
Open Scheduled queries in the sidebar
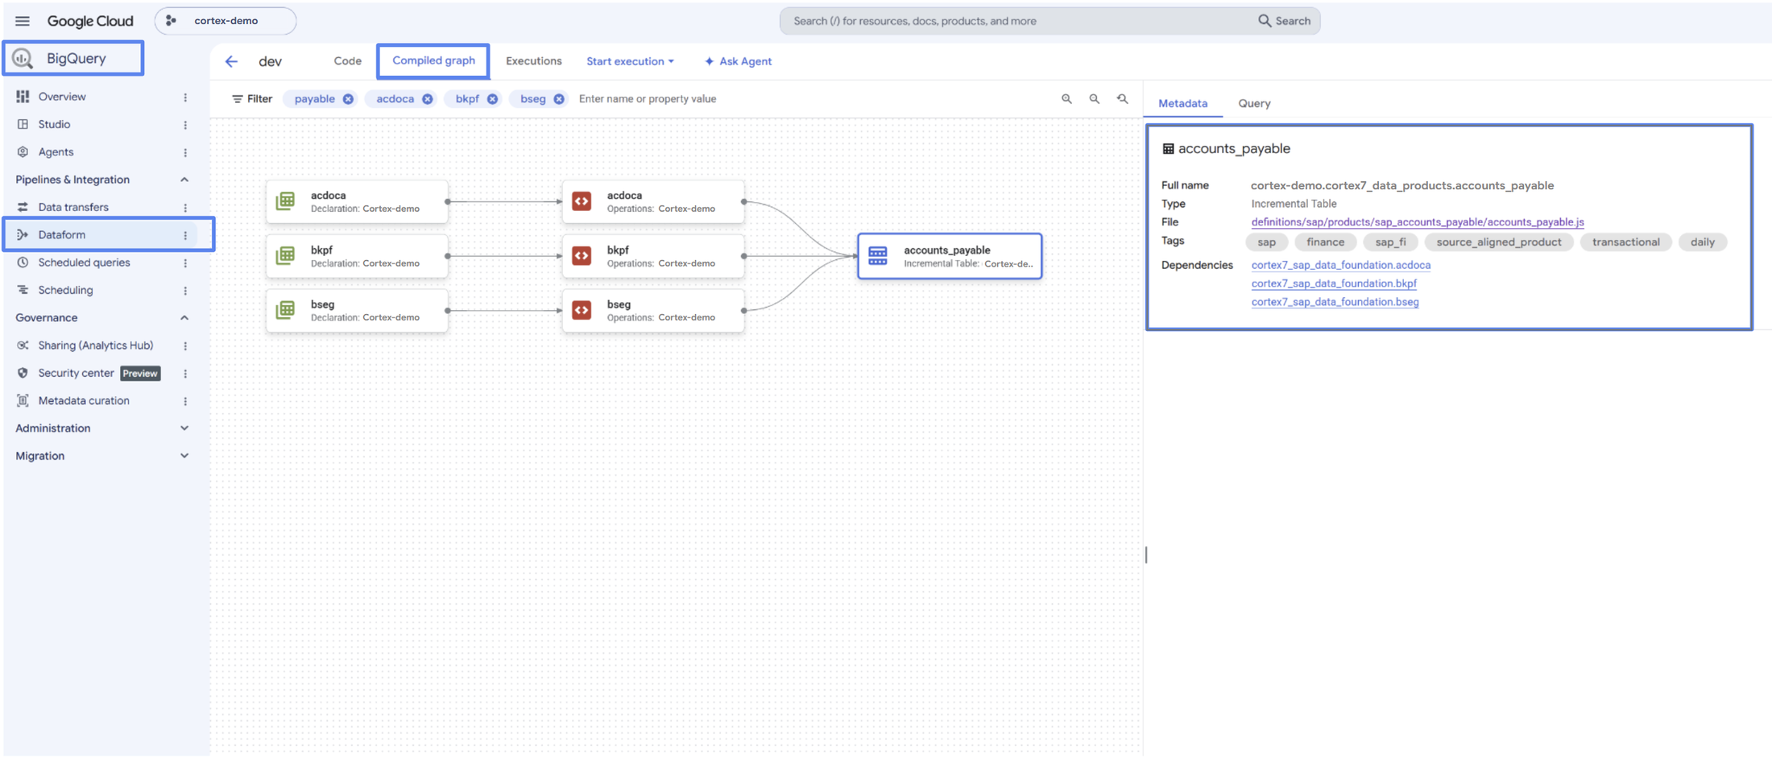84,263
